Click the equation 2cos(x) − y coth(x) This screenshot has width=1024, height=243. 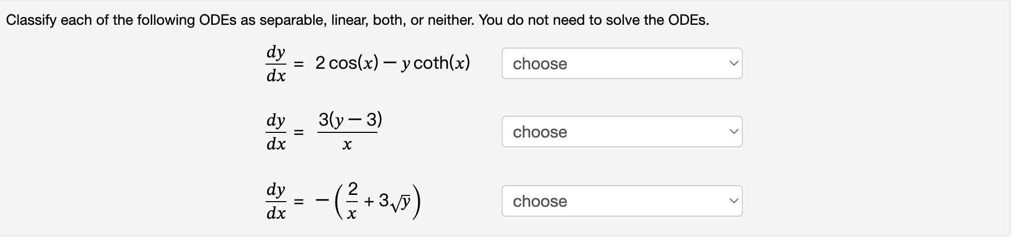coord(392,63)
